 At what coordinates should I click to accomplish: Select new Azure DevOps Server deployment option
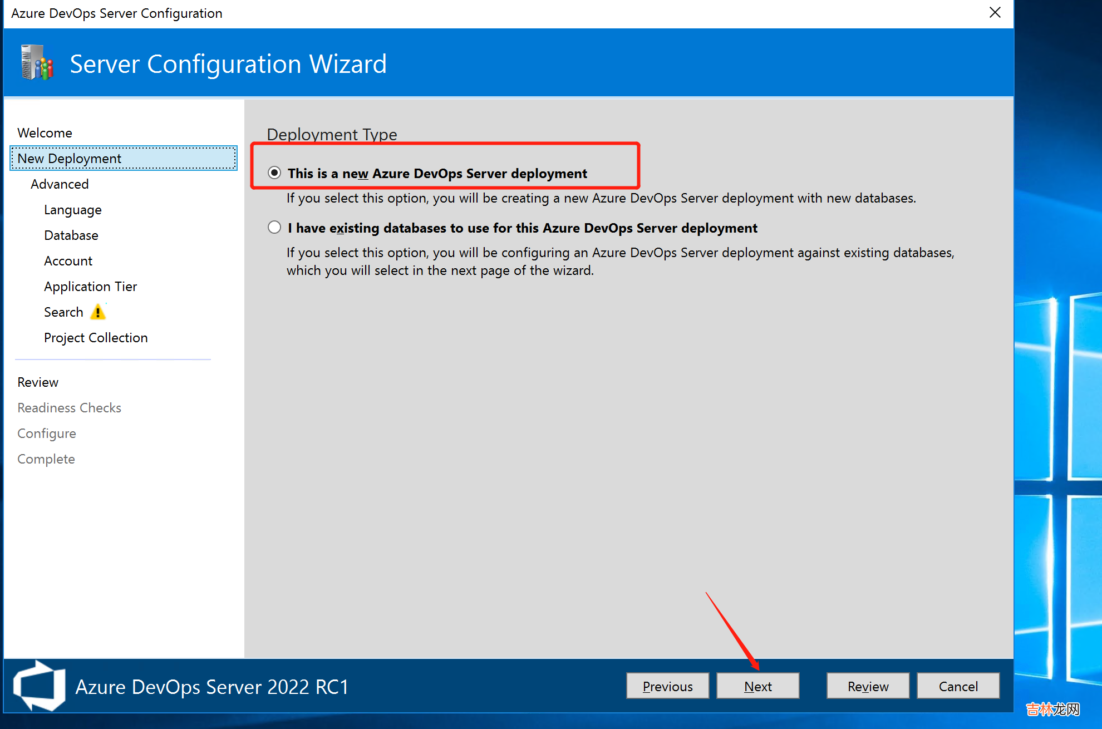274,173
